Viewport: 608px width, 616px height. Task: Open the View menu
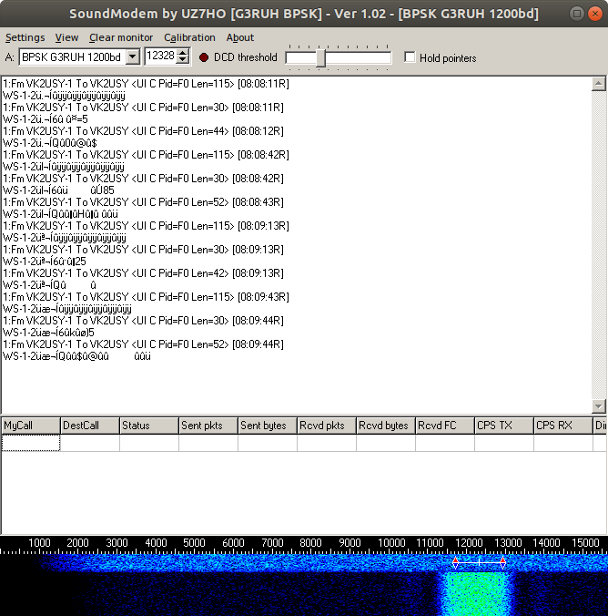pos(66,37)
